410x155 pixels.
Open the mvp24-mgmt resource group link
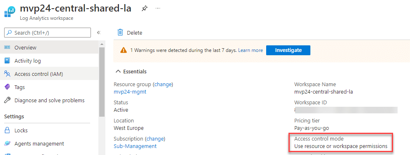(130, 92)
